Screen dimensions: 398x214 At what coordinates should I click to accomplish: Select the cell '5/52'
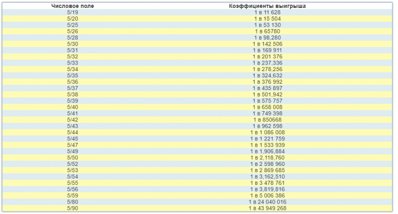point(73,164)
